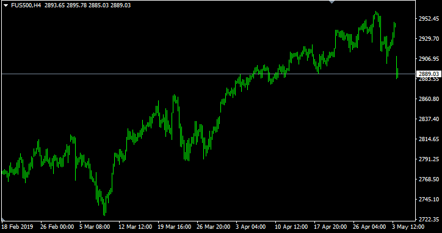The image size is (442, 233).
Task: Click the 2791.25 price axis label
Action: click(x=429, y=159)
